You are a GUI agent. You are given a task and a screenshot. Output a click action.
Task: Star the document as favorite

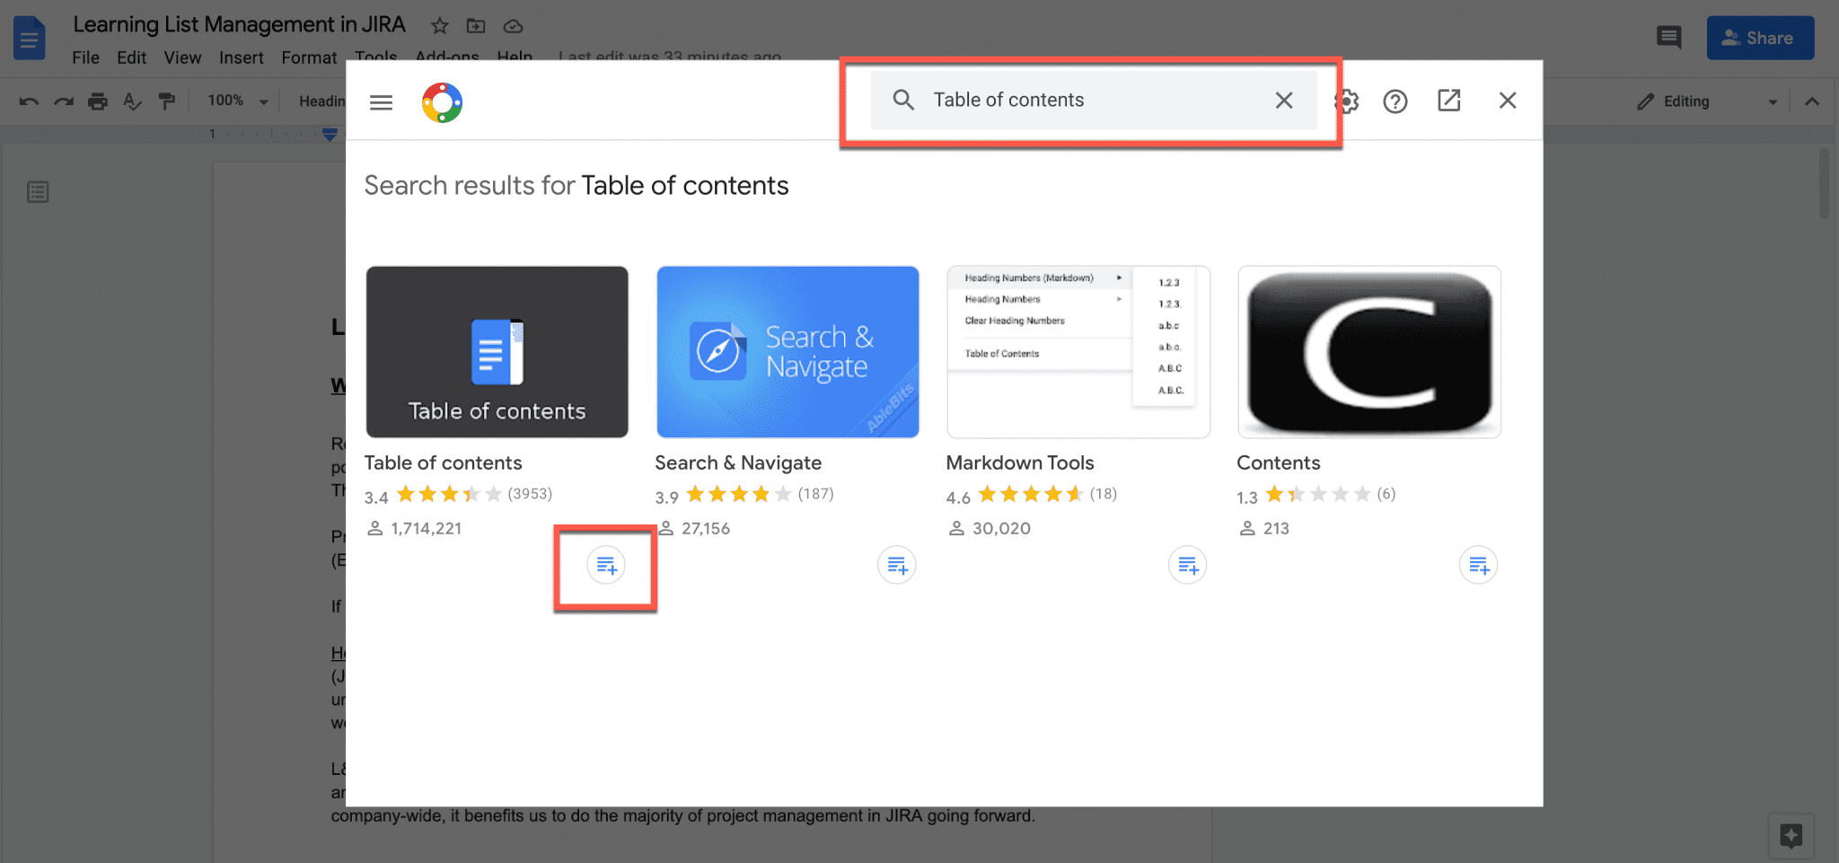(438, 25)
